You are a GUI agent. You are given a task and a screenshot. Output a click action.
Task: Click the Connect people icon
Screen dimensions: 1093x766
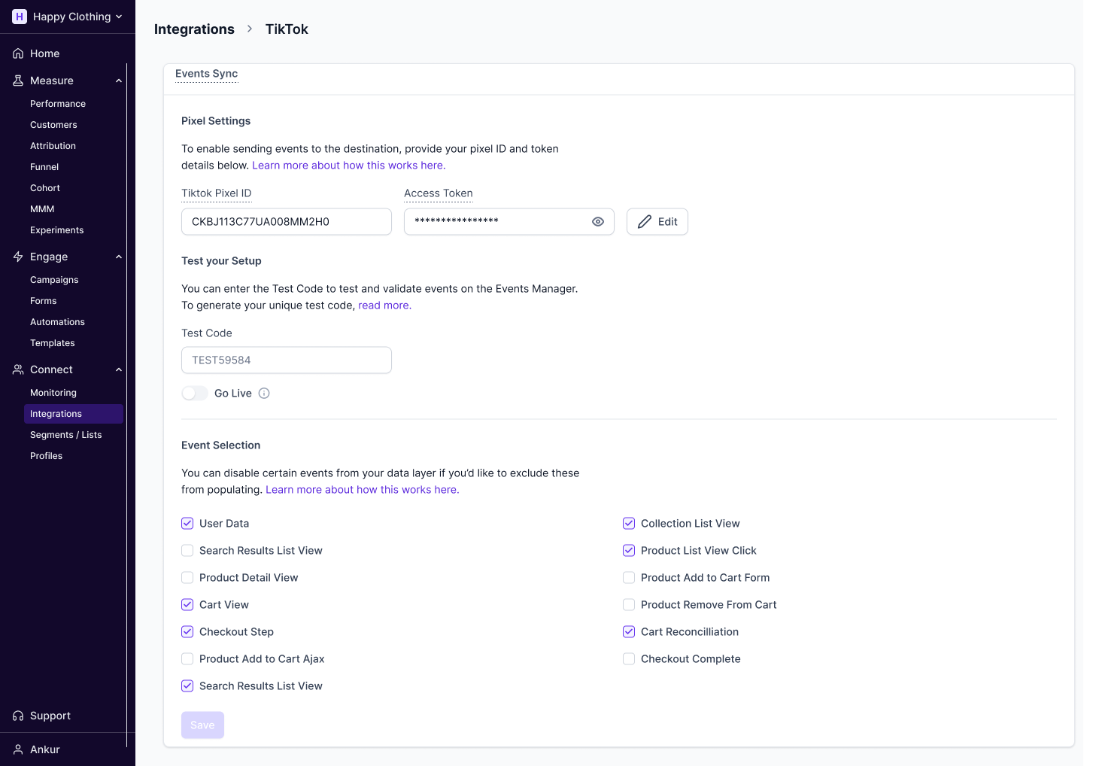[x=18, y=369]
